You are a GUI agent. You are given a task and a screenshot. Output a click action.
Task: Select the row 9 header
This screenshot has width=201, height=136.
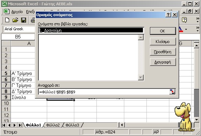coord(6,97)
